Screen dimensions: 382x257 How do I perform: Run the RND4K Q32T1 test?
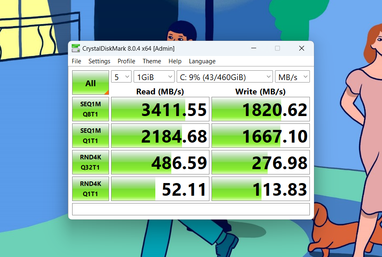pos(91,162)
